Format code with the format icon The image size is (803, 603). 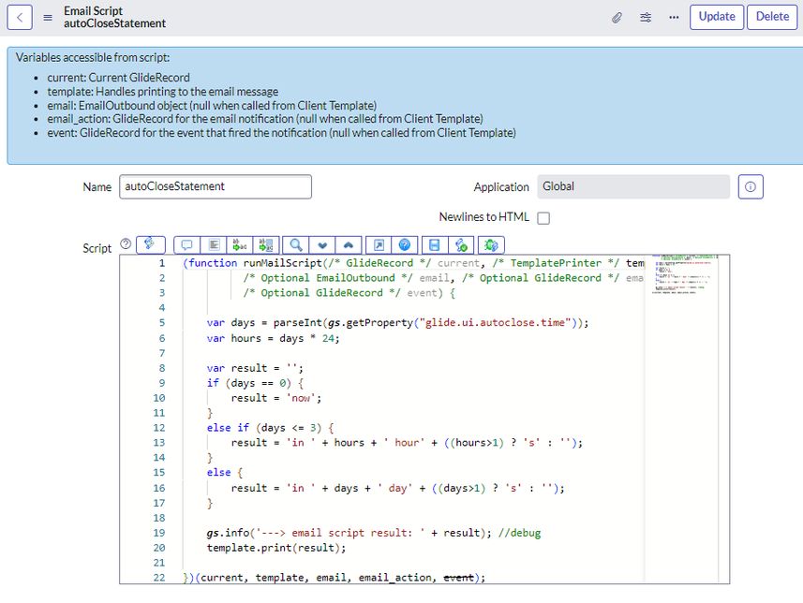214,245
